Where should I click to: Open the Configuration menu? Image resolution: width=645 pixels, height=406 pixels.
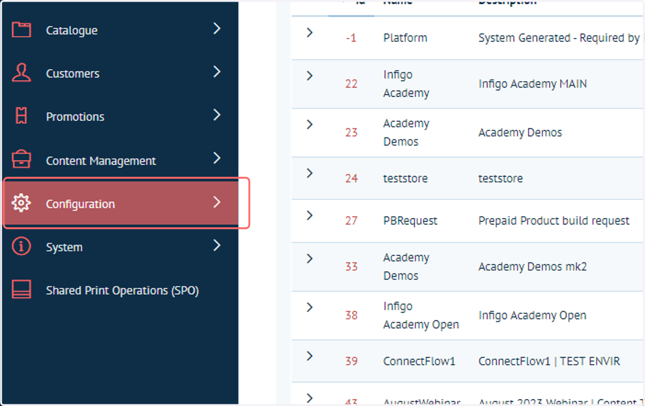point(120,204)
